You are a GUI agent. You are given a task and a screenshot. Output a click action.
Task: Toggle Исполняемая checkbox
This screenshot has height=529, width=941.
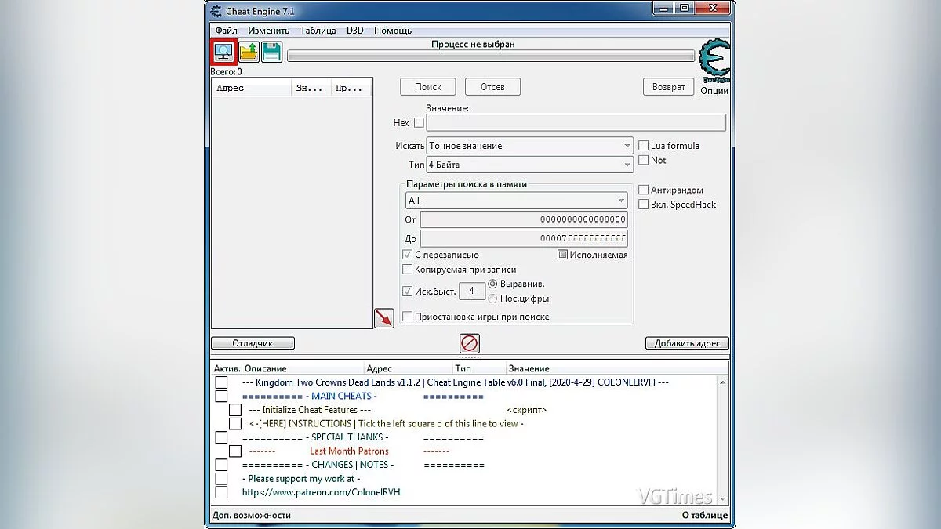point(562,255)
